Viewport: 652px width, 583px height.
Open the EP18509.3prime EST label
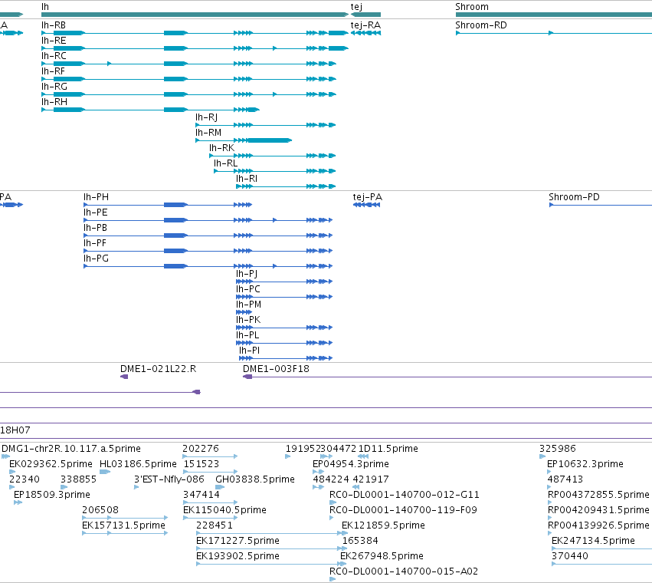52,495
